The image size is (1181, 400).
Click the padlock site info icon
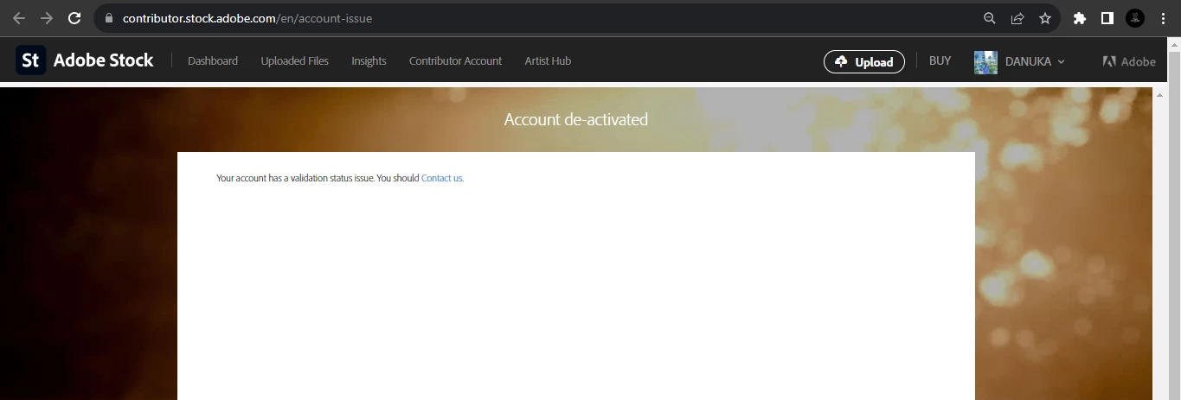click(108, 18)
